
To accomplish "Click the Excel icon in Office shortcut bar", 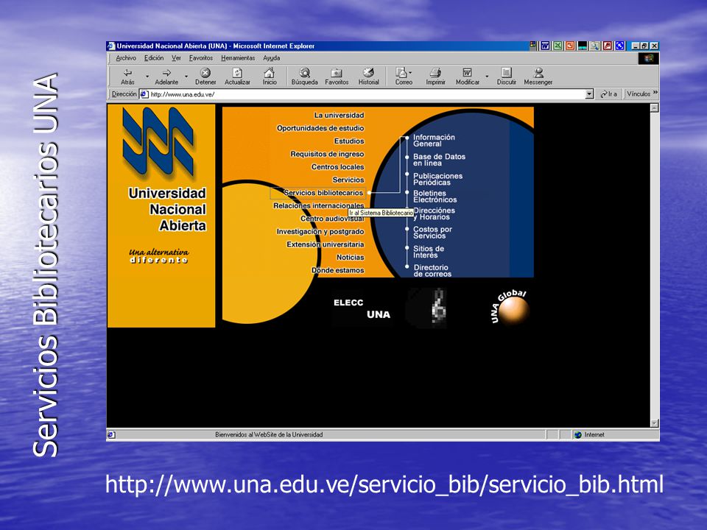I will click(x=557, y=46).
